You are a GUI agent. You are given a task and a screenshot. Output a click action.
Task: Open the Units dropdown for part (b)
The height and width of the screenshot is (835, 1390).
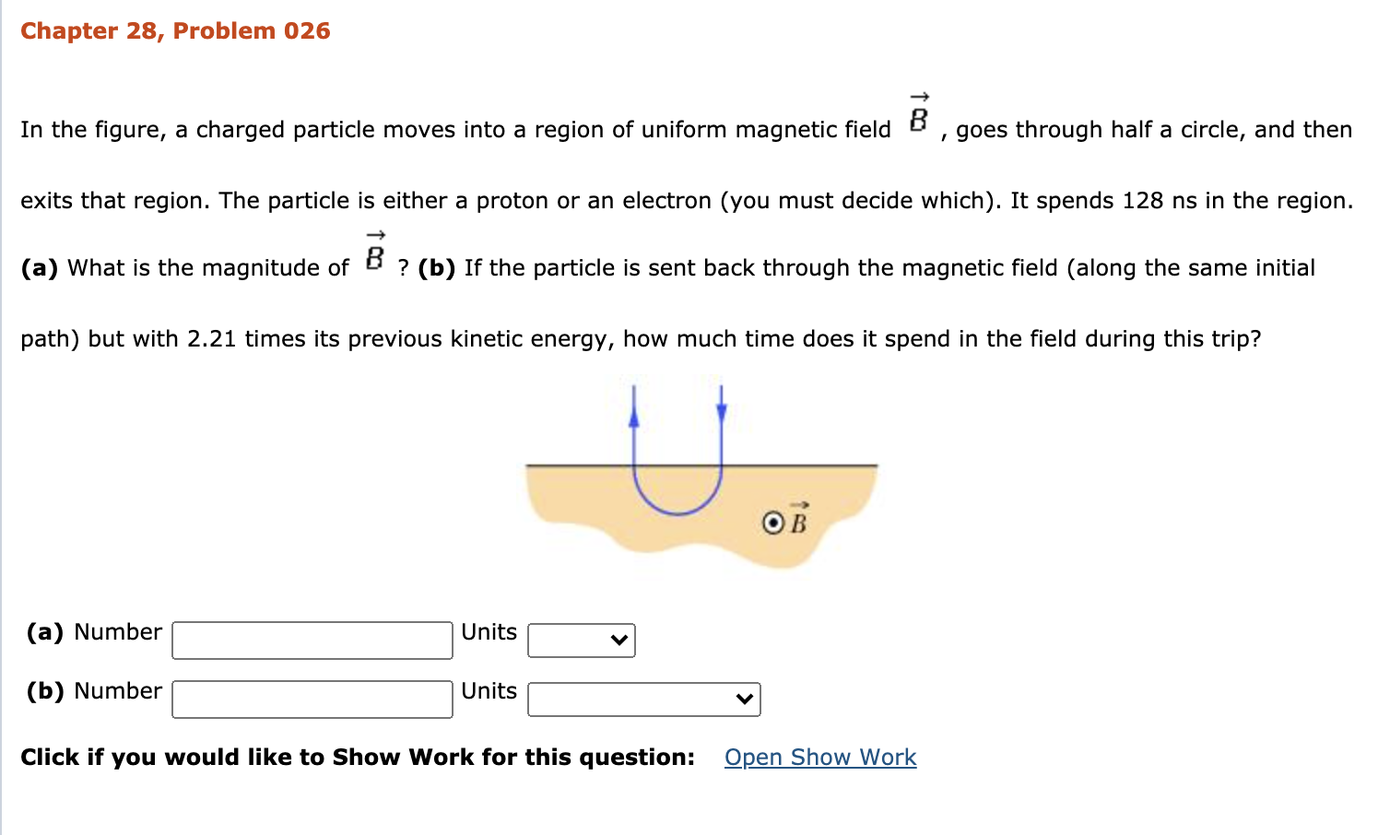tap(643, 699)
